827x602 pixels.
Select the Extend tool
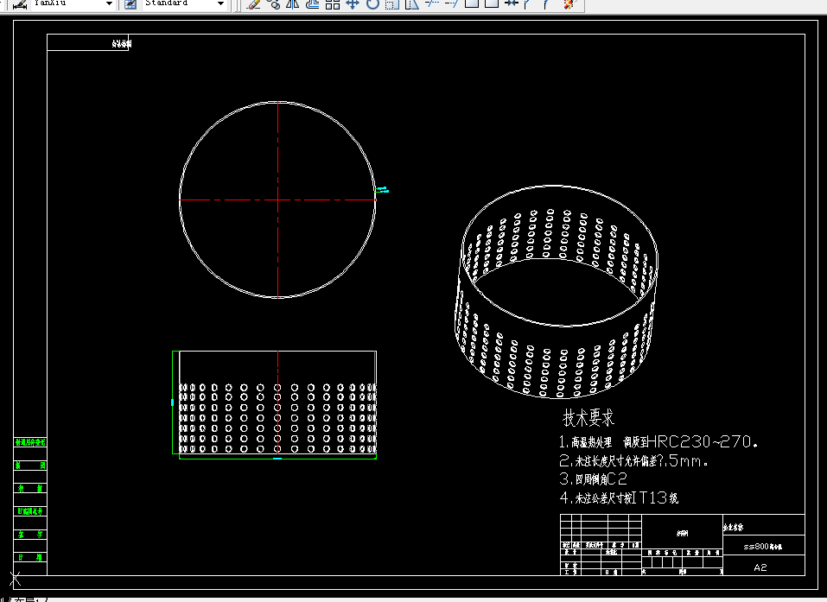[x=451, y=3]
